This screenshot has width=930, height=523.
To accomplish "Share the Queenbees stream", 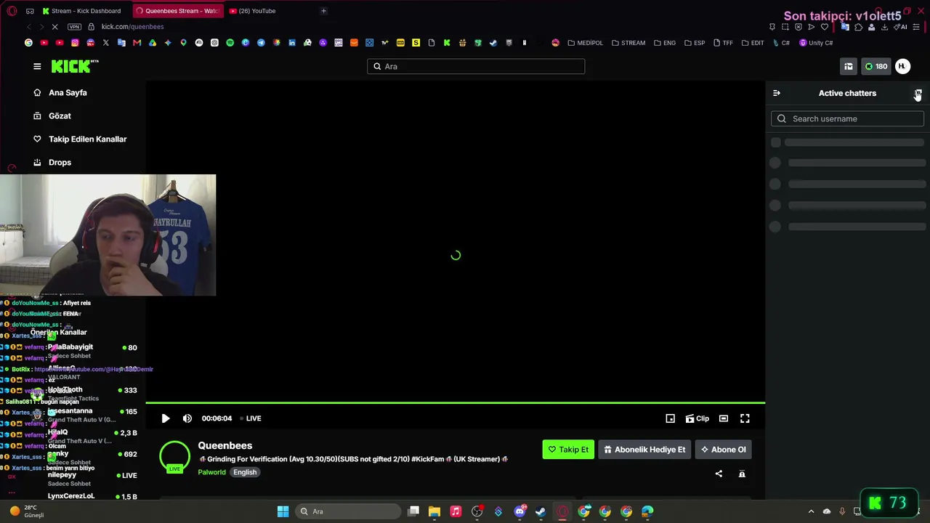I will point(719,474).
